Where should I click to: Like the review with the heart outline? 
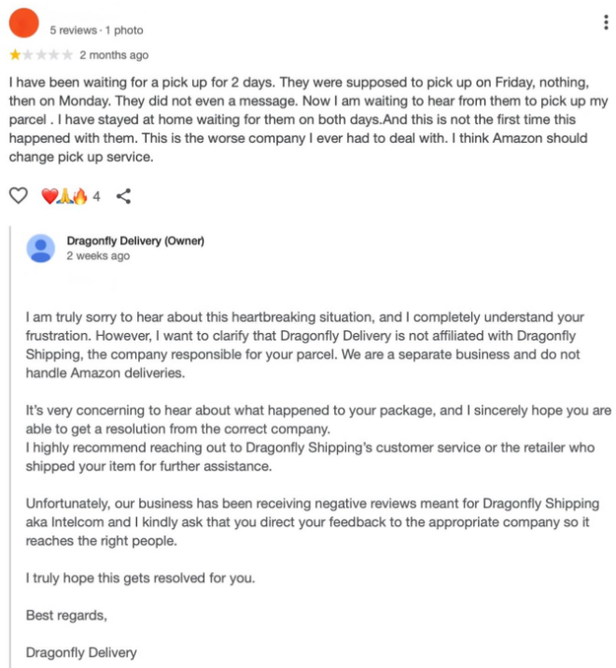(18, 196)
